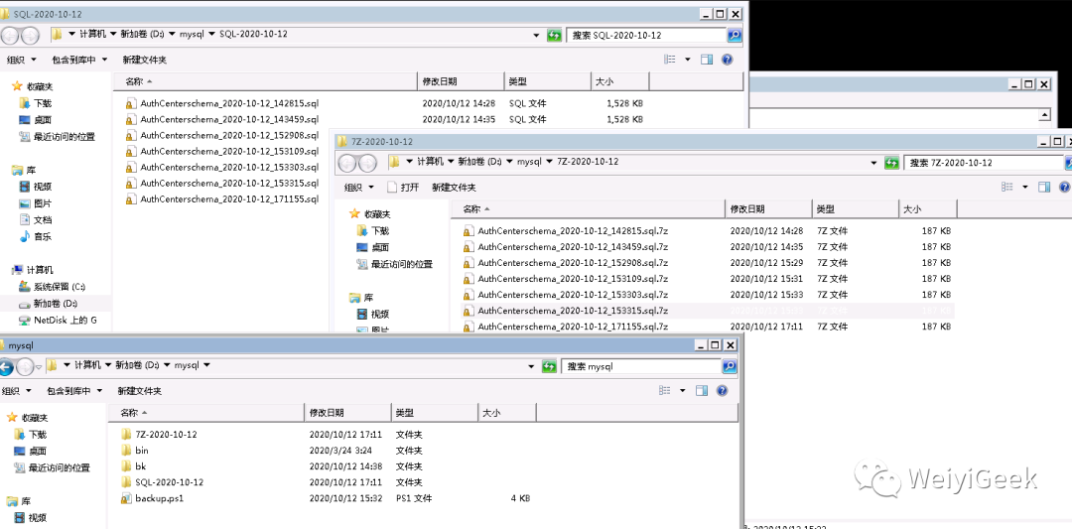Screen dimensions: 1072x529
Task: Click refresh button in SQL-2020-10-12 window address bar
Action: click(x=555, y=36)
